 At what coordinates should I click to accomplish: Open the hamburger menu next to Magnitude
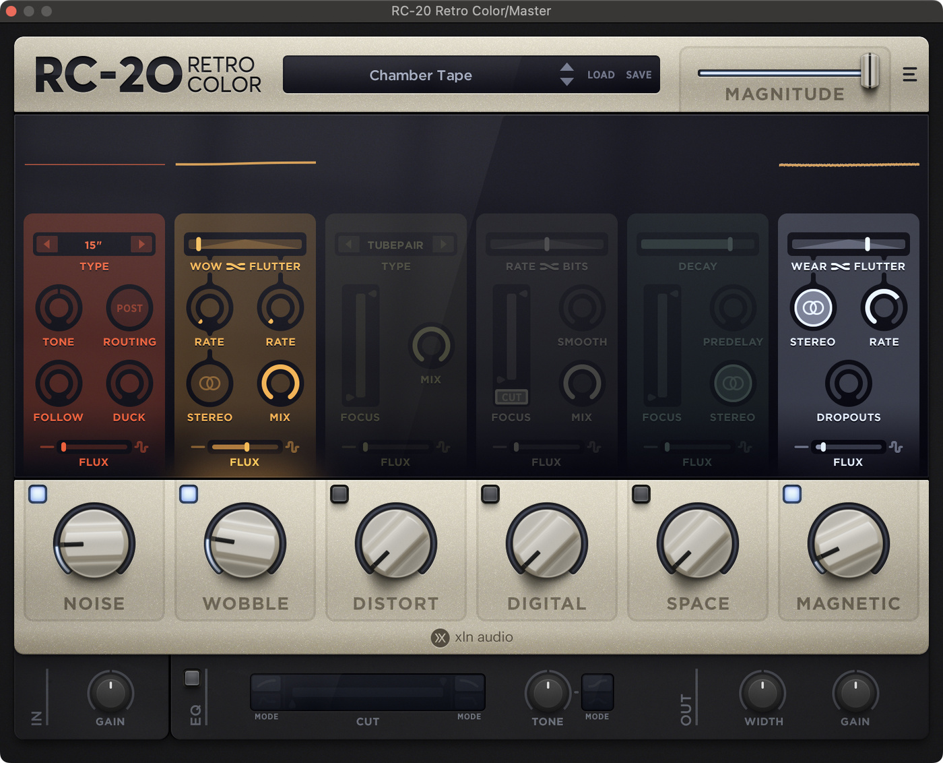pos(909,74)
